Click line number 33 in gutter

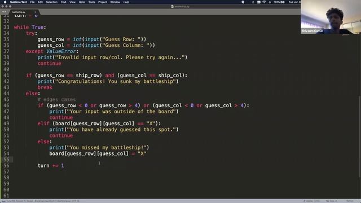[x=6, y=27]
